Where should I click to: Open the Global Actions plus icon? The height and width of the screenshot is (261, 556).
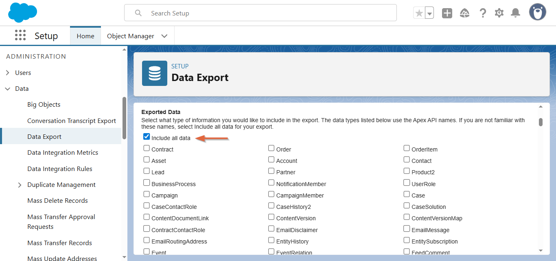click(447, 13)
